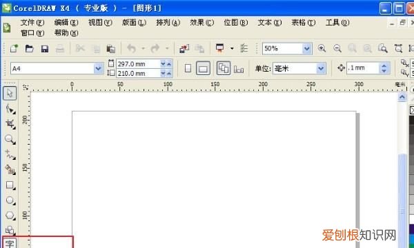Image resolution: width=414 pixels, height=248 pixels.
Task: Decrease page width 297.0 mm spinner
Action: pyautogui.click(x=163, y=64)
